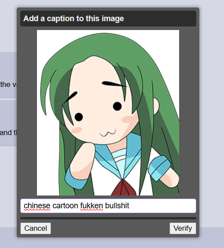Screen dimensions: 224x248
Task: Click the word 'cartoon' in the caption
Action: (x=65, y=206)
